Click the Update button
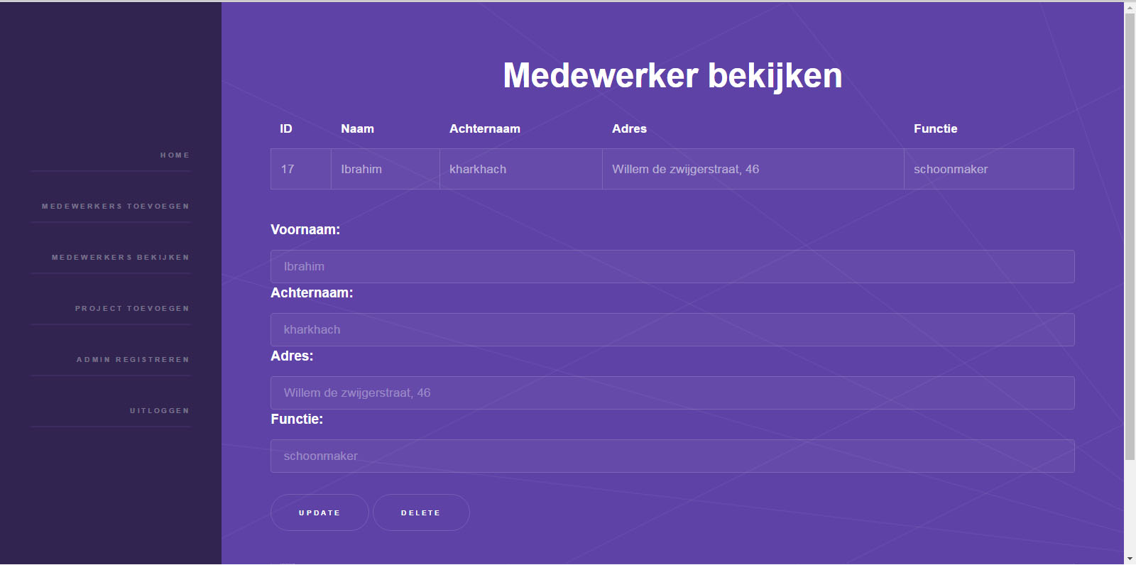1136x565 pixels. (319, 512)
